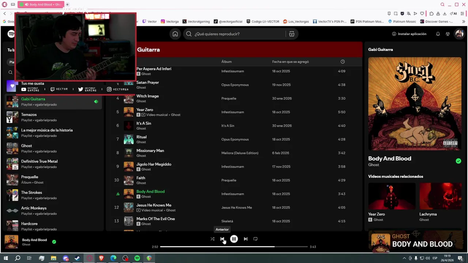
Task: Open browser extensions cube icon
Action: (x=431, y=14)
